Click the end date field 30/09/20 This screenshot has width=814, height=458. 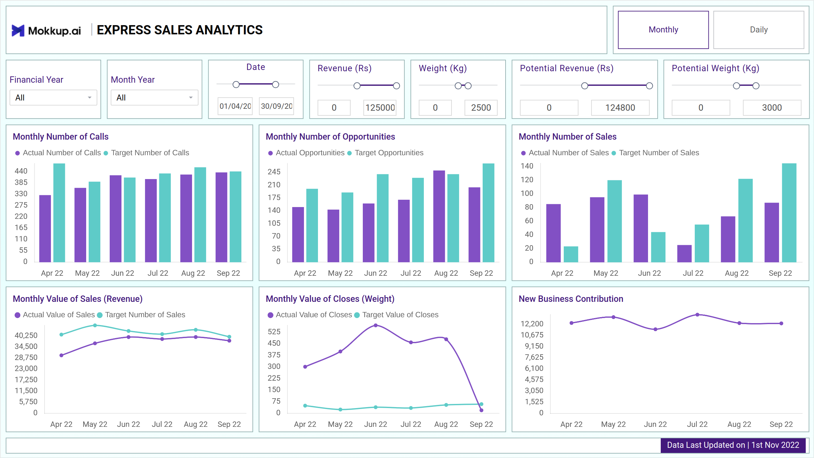coord(277,106)
